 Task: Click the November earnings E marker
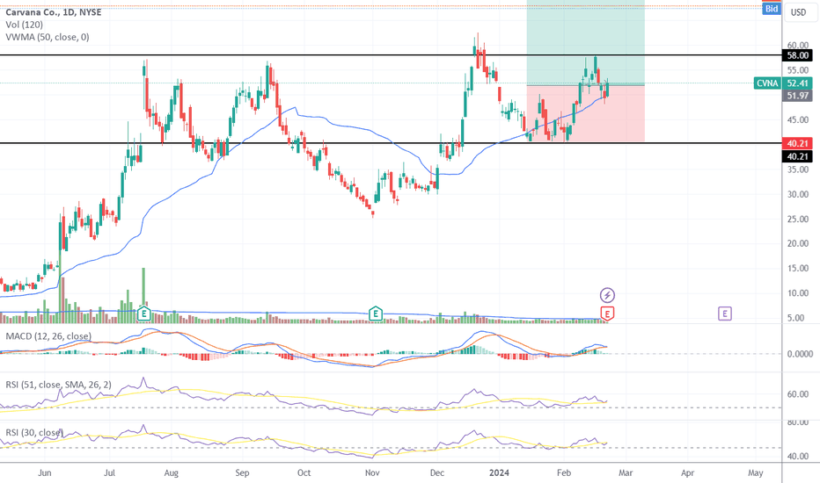375,314
